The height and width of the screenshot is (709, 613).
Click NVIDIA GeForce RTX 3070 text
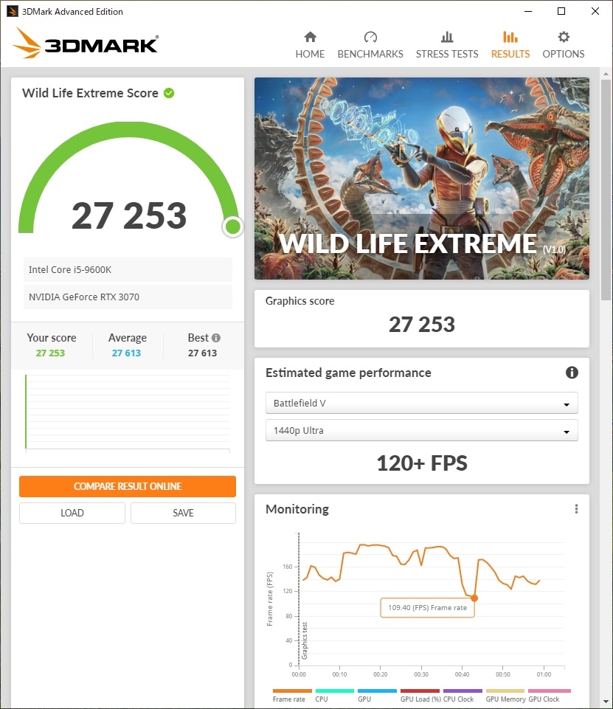pyautogui.click(x=84, y=297)
